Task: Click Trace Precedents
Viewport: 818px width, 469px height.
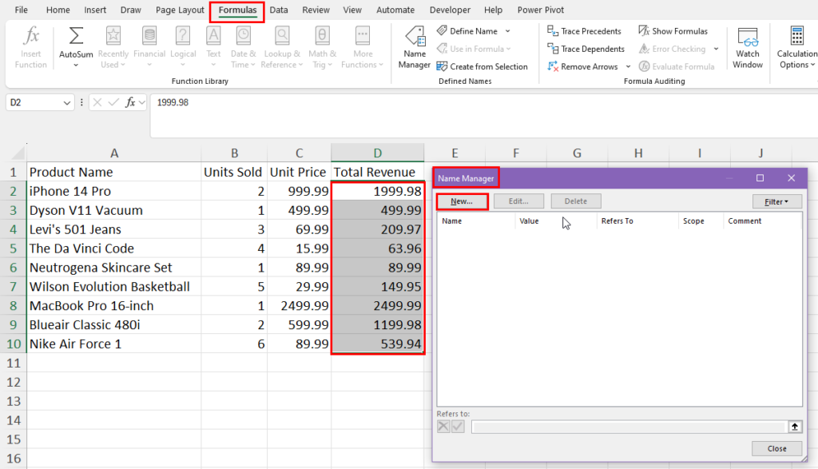Action: point(584,31)
